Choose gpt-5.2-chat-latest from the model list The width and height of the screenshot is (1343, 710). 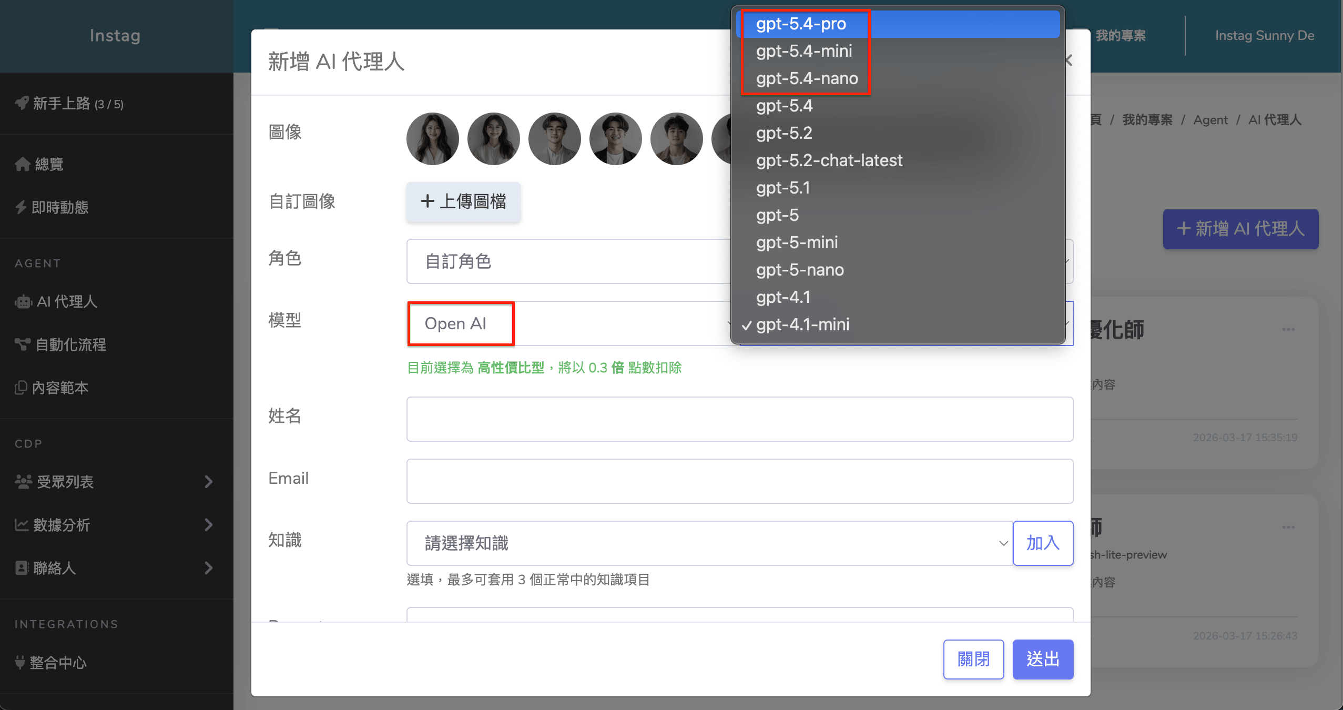coord(829,160)
